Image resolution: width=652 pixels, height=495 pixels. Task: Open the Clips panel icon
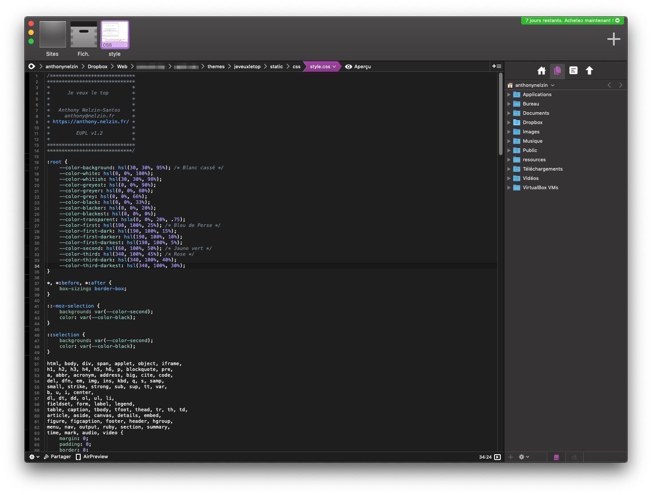point(573,70)
